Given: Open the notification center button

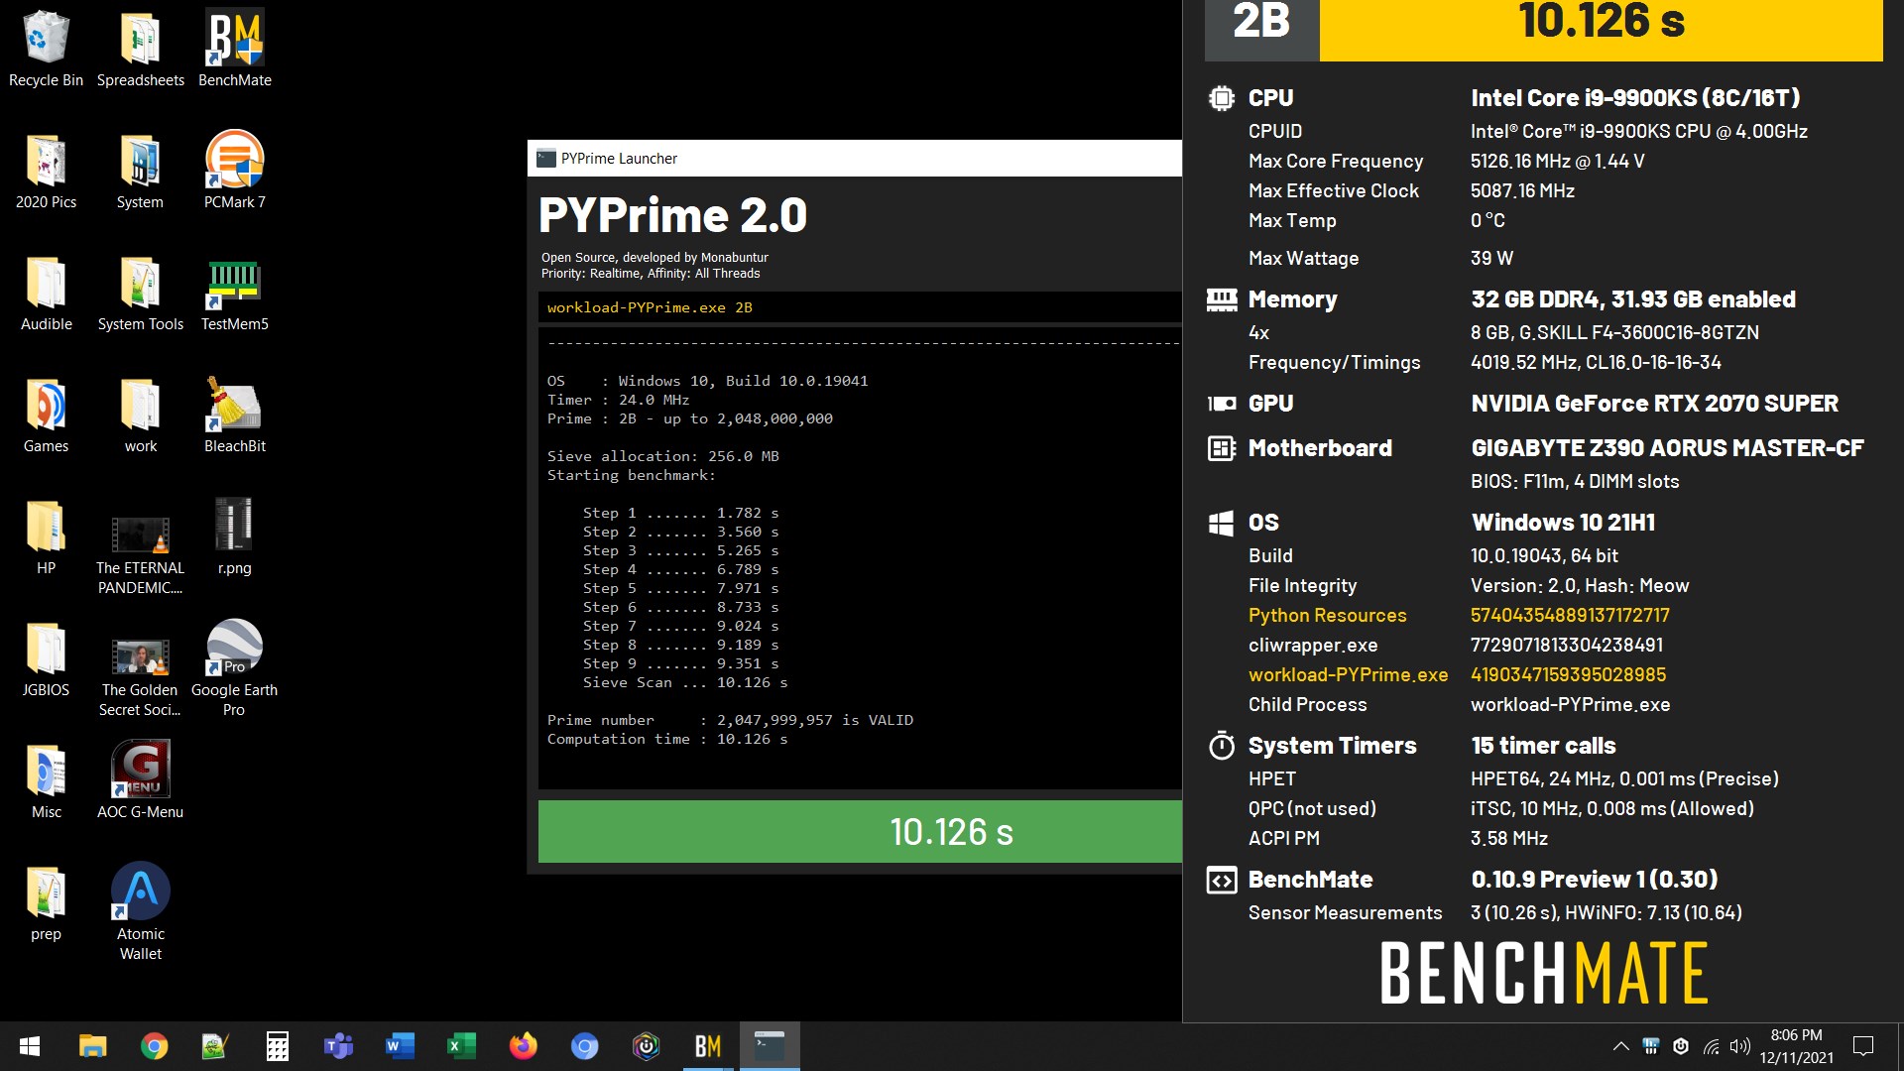Looking at the screenshot, I should click(x=1863, y=1046).
